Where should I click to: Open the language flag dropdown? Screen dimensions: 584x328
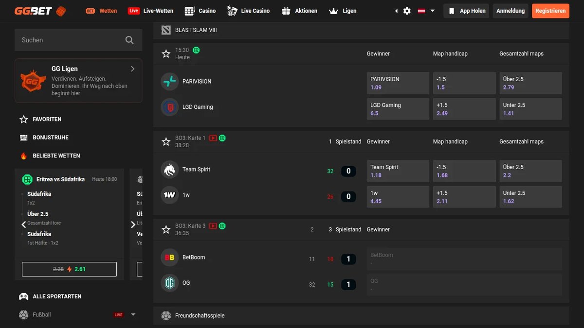tap(426, 11)
